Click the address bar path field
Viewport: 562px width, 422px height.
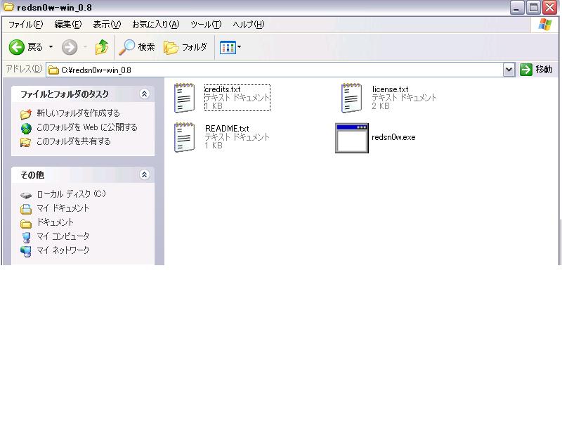coord(274,70)
